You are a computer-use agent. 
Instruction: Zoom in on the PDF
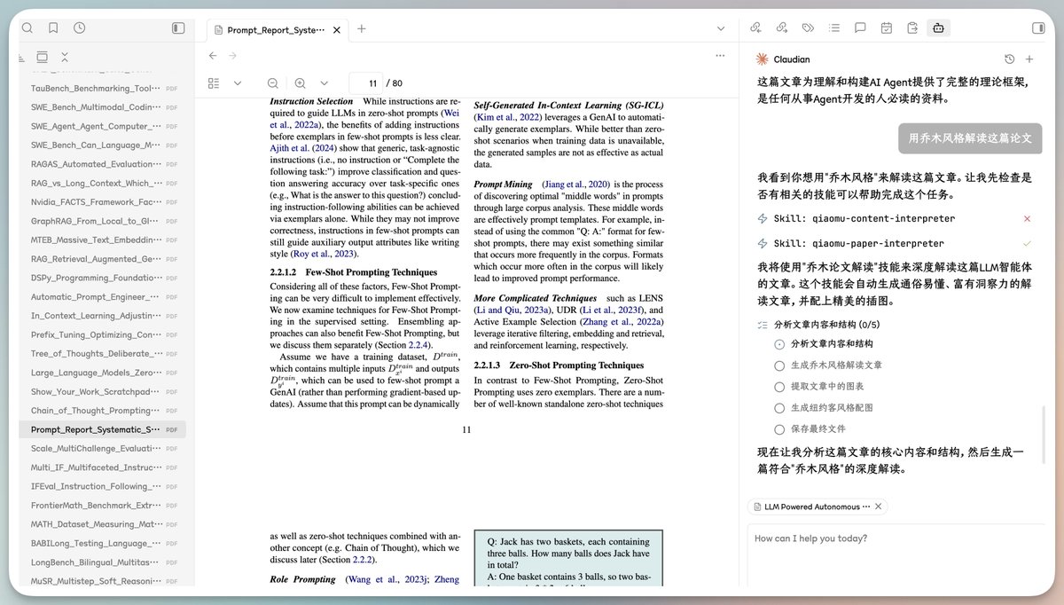pyautogui.click(x=300, y=83)
